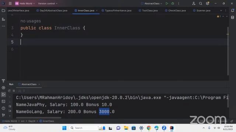Image resolution: width=236 pixels, height=132 pixels.
Task: Open the main hamburger menu
Action: [10, 3]
